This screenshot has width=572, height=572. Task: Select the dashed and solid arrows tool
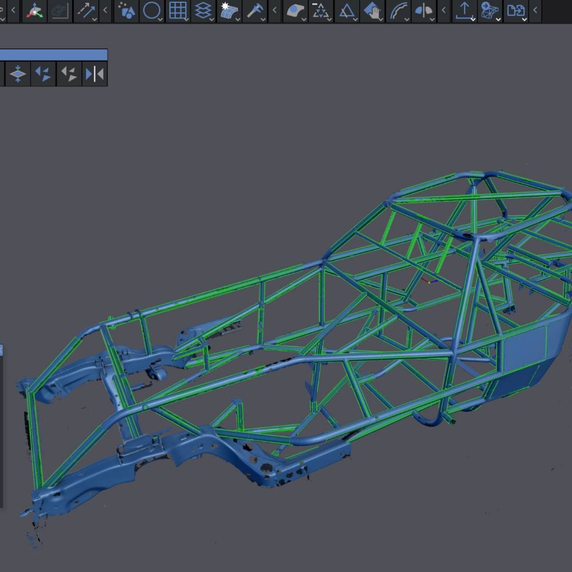(86, 11)
